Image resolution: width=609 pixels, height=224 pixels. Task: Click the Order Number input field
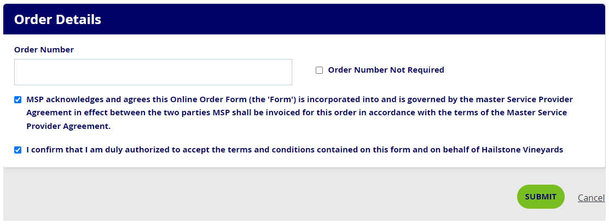tap(153, 72)
